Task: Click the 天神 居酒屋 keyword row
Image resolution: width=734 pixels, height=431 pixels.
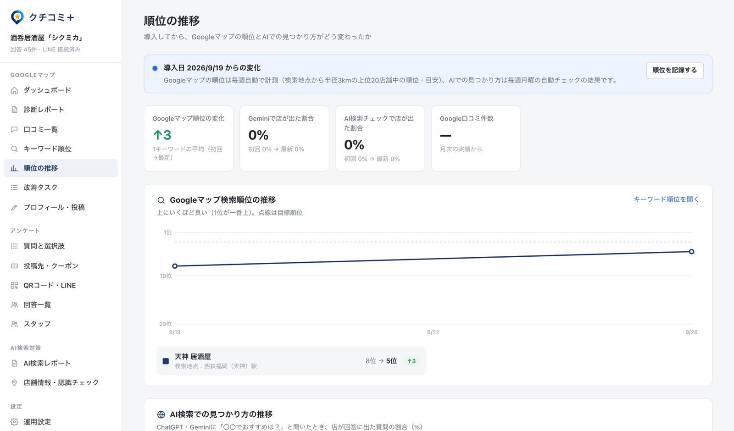Action: [x=291, y=361]
